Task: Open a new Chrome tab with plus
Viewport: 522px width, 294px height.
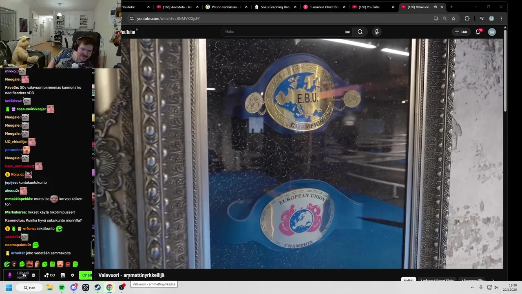Action: 451,7
